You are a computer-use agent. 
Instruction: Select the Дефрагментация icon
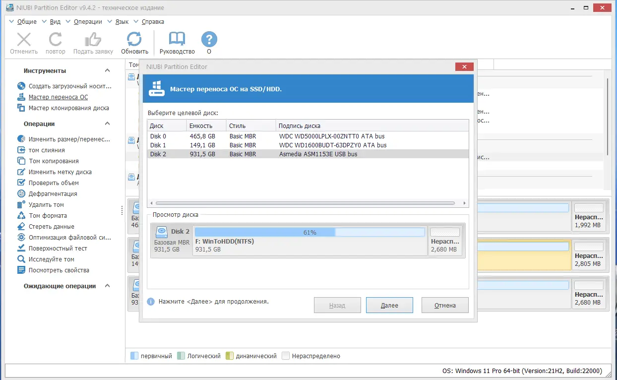pyautogui.click(x=21, y=194)
